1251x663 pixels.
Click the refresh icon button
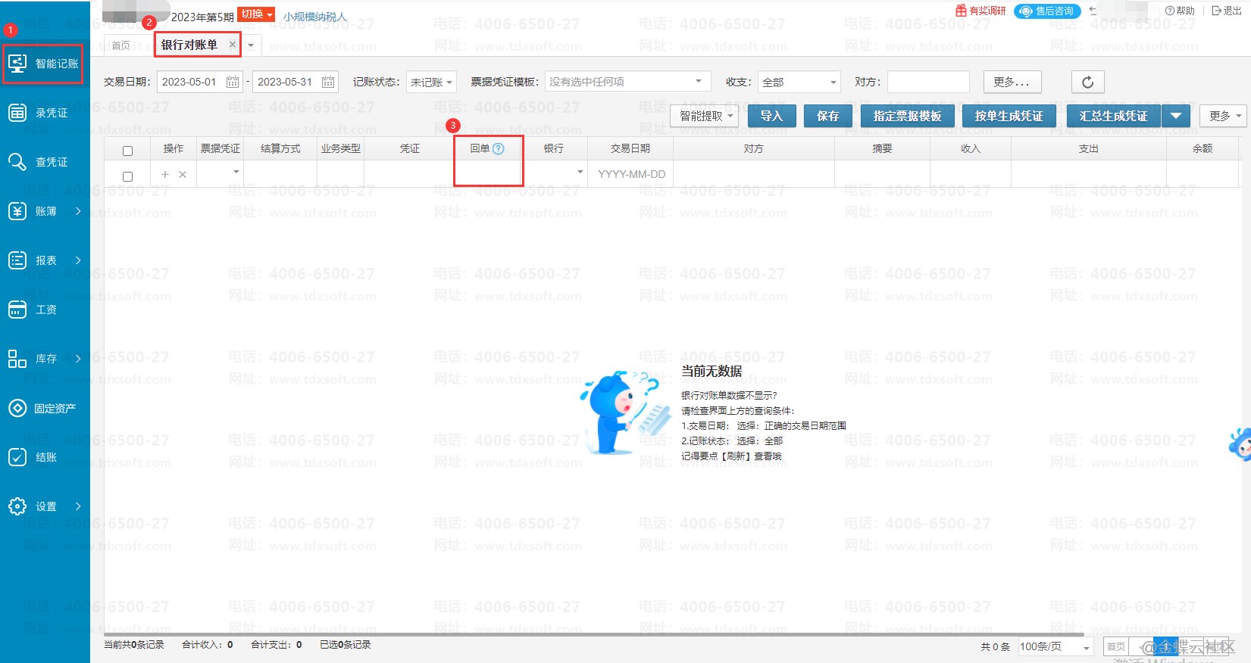point(1087,82)
